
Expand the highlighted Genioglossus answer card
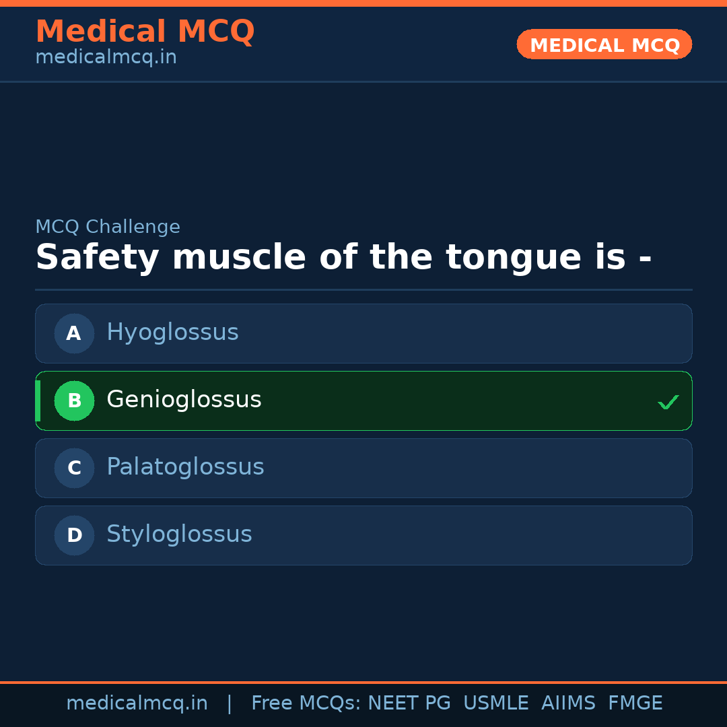pos(363,401)
